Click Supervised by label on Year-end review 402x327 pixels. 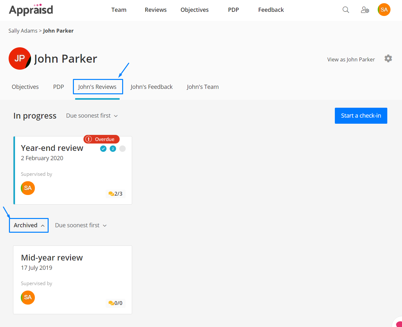click(36, 174)
